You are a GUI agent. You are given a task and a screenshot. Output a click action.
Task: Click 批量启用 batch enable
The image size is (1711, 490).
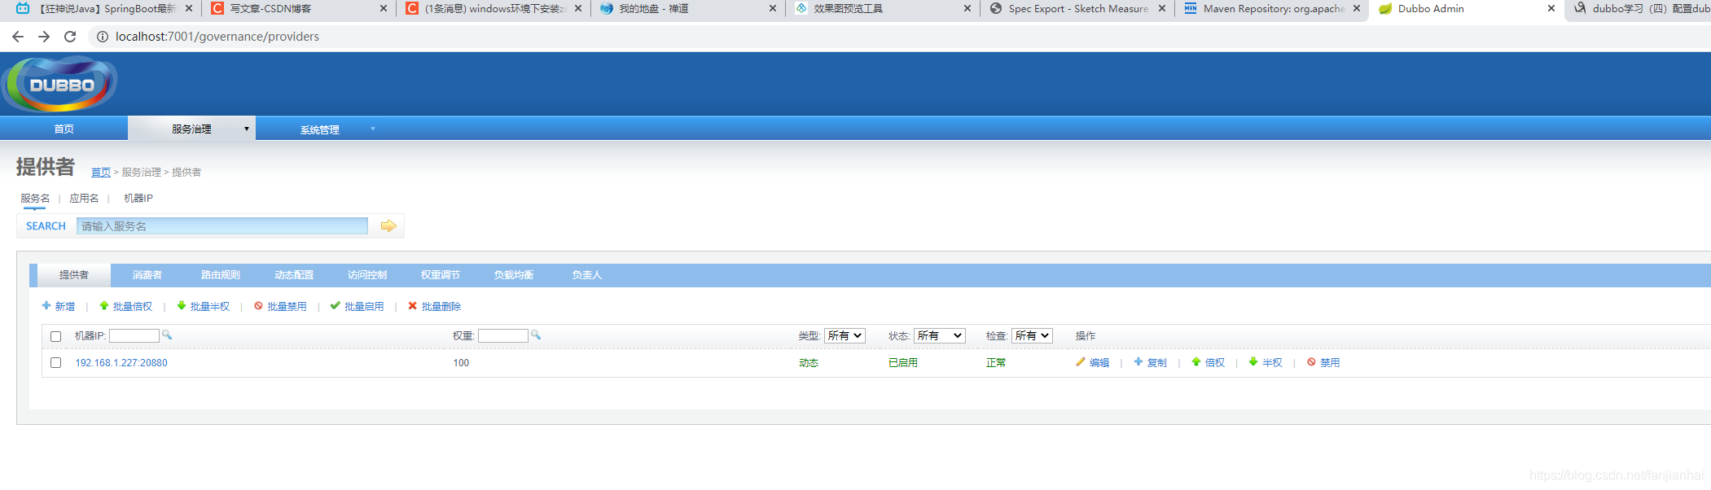tap(357, 307)
